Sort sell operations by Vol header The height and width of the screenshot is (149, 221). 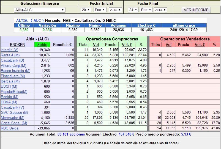[x=169, y=45]
